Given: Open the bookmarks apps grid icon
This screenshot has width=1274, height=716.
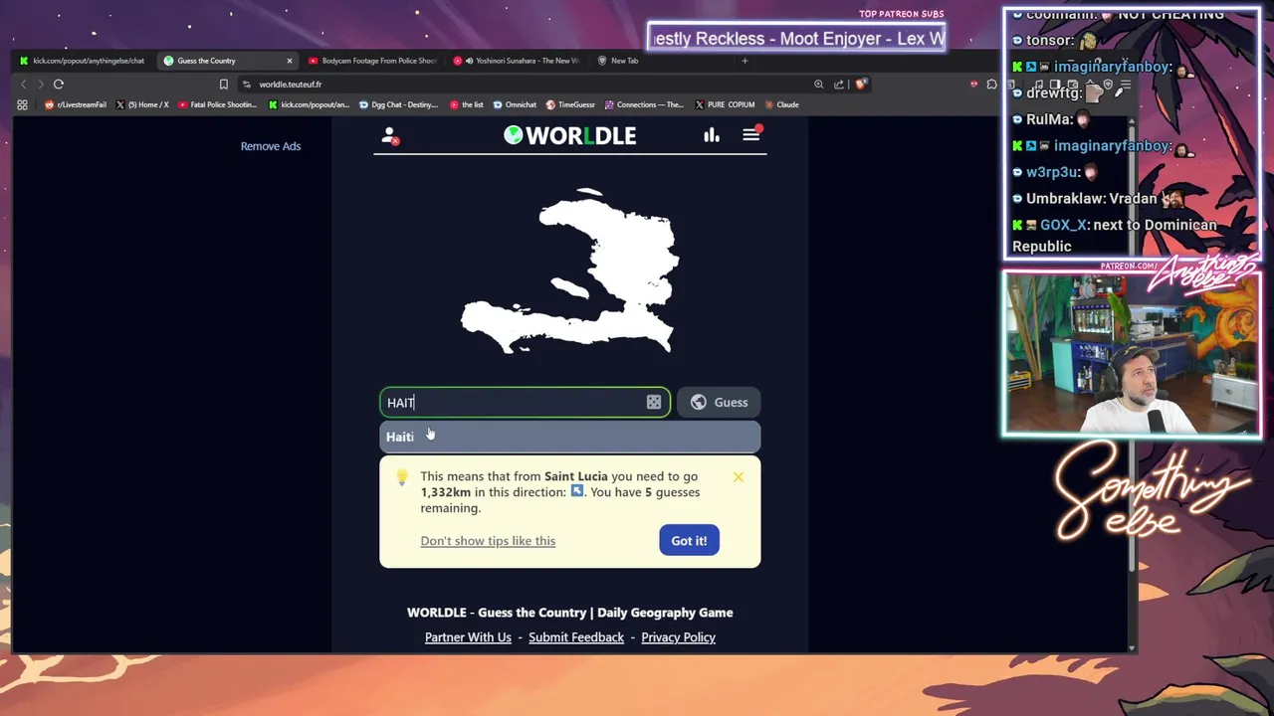Looking at the screenshot, I should (22, 104).
